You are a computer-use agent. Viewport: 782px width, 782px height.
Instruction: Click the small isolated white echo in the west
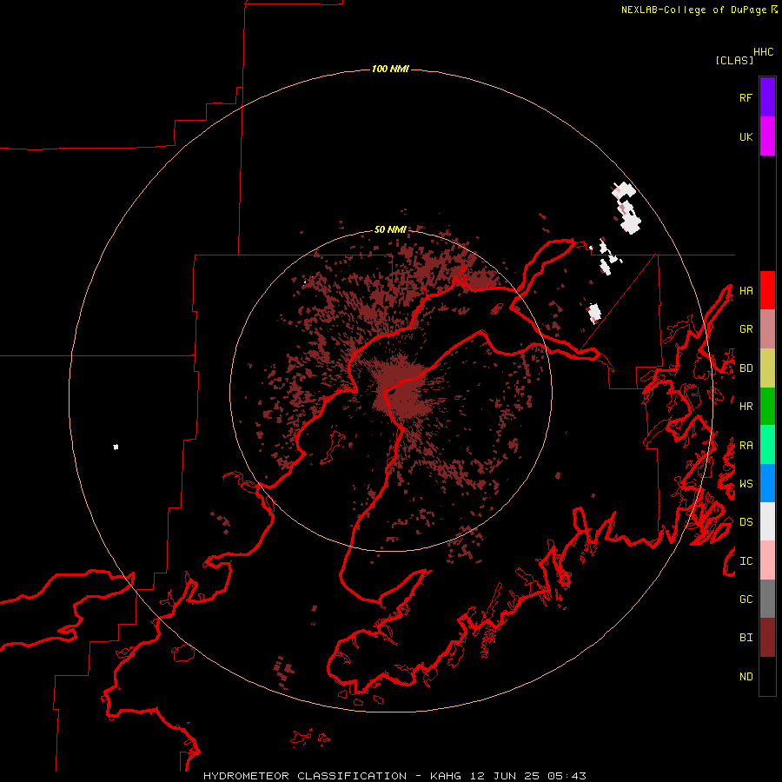[116, 447]
